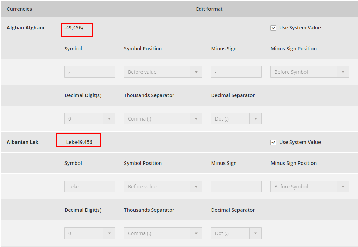
Task: Open Afghan Afghani Decimal Digit(s) dropdown
Action: [90, 119]
